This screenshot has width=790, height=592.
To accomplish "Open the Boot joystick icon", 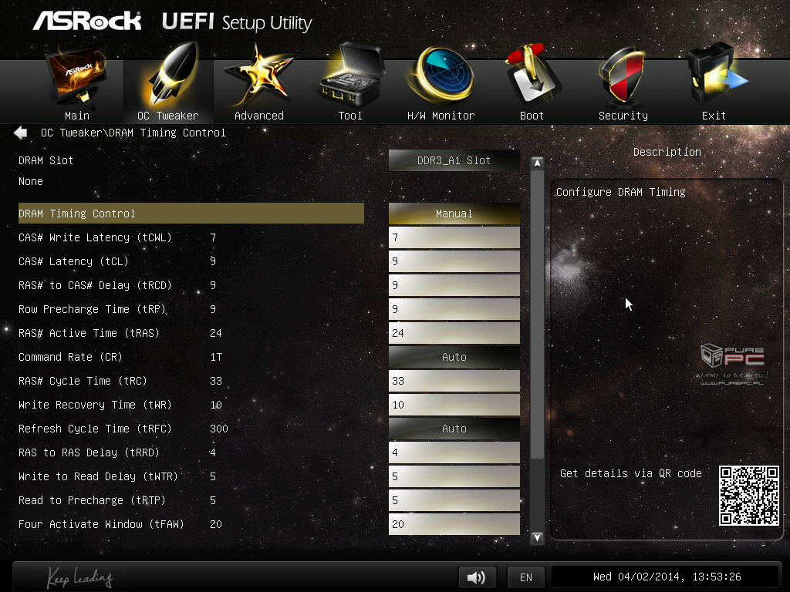I will (x=532, y=75).
